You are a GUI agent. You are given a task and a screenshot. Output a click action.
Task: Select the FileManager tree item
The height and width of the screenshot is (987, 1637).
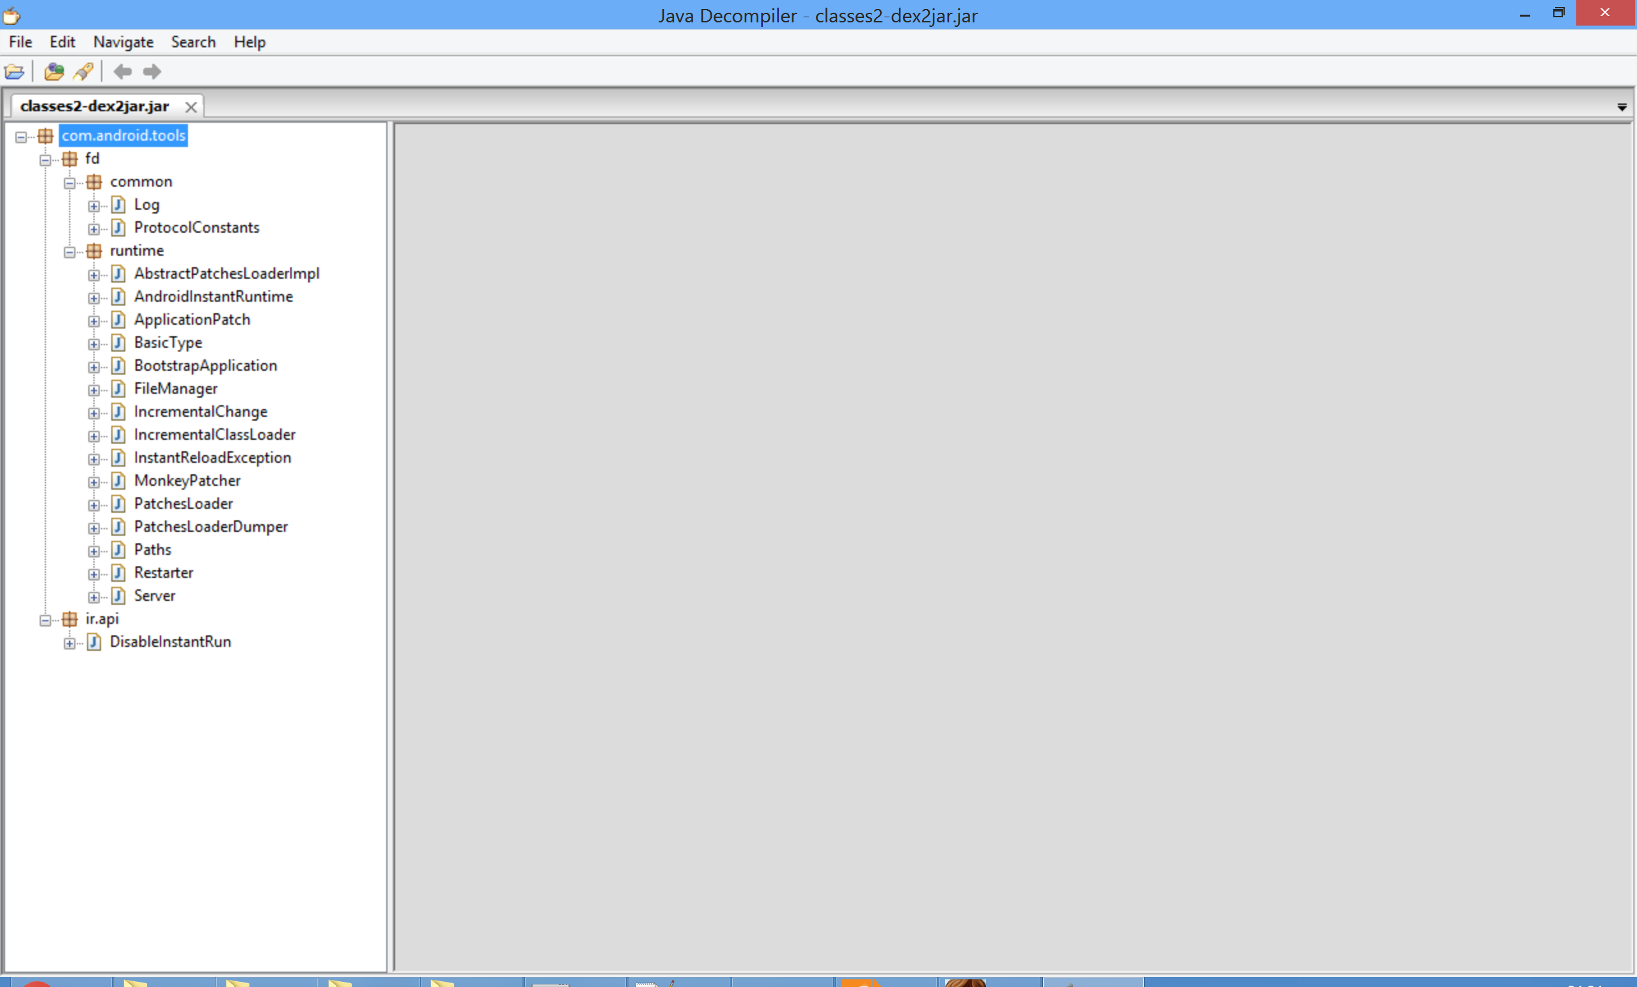175,389
